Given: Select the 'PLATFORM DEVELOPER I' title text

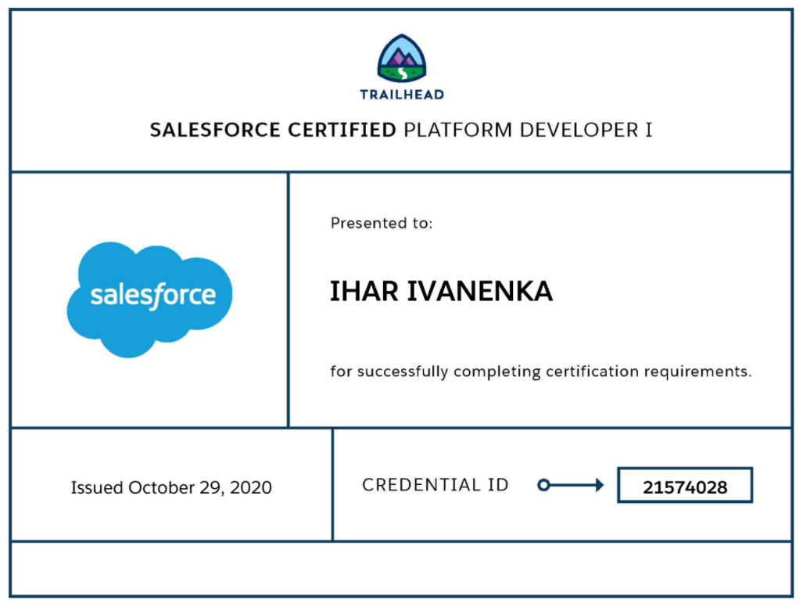Looking at the screenshot, I should [x=528, y=130].
